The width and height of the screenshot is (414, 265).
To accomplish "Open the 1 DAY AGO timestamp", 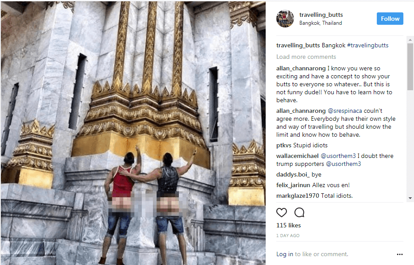I will point(288,236).
